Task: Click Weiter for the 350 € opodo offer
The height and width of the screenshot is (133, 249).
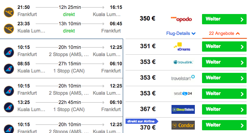Action: coord(224,19)
